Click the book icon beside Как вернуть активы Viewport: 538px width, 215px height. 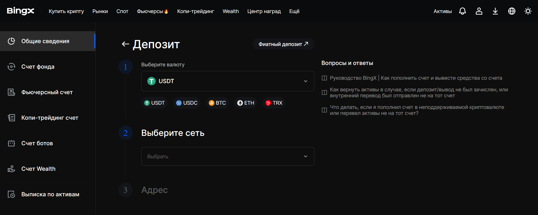point(324,92)
